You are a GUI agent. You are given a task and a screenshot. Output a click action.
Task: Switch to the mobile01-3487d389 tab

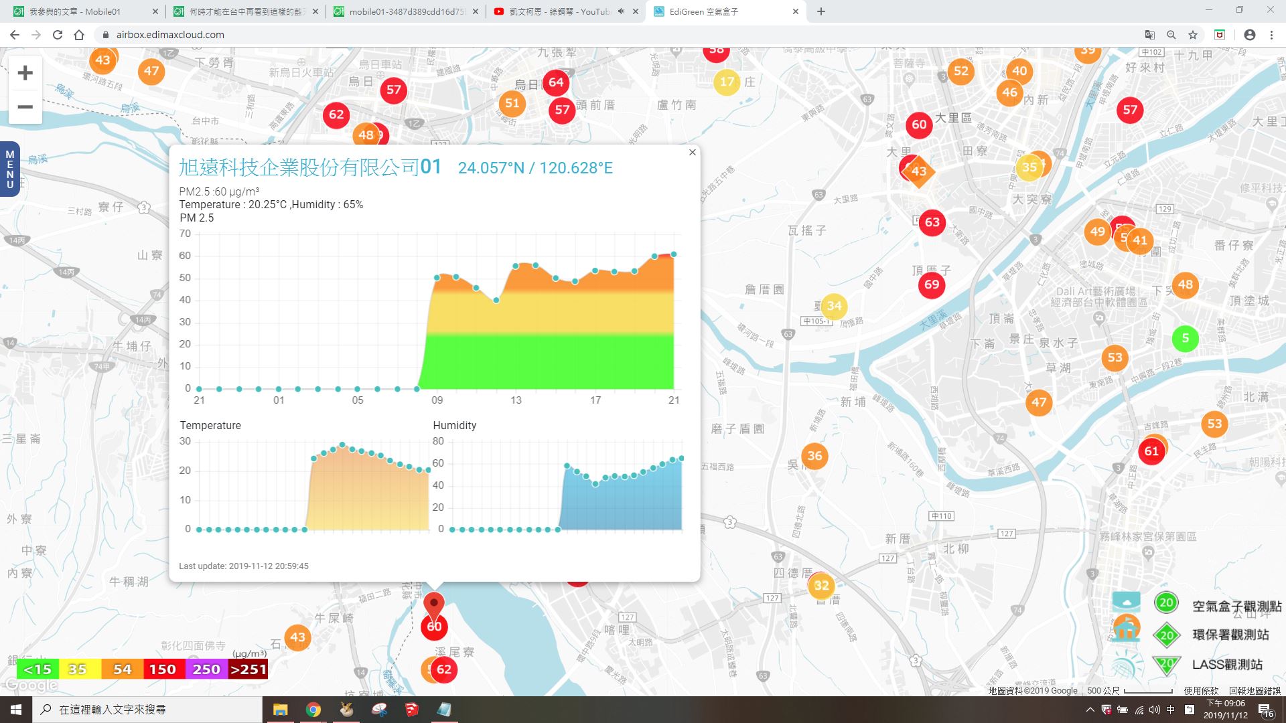point(405,11)
